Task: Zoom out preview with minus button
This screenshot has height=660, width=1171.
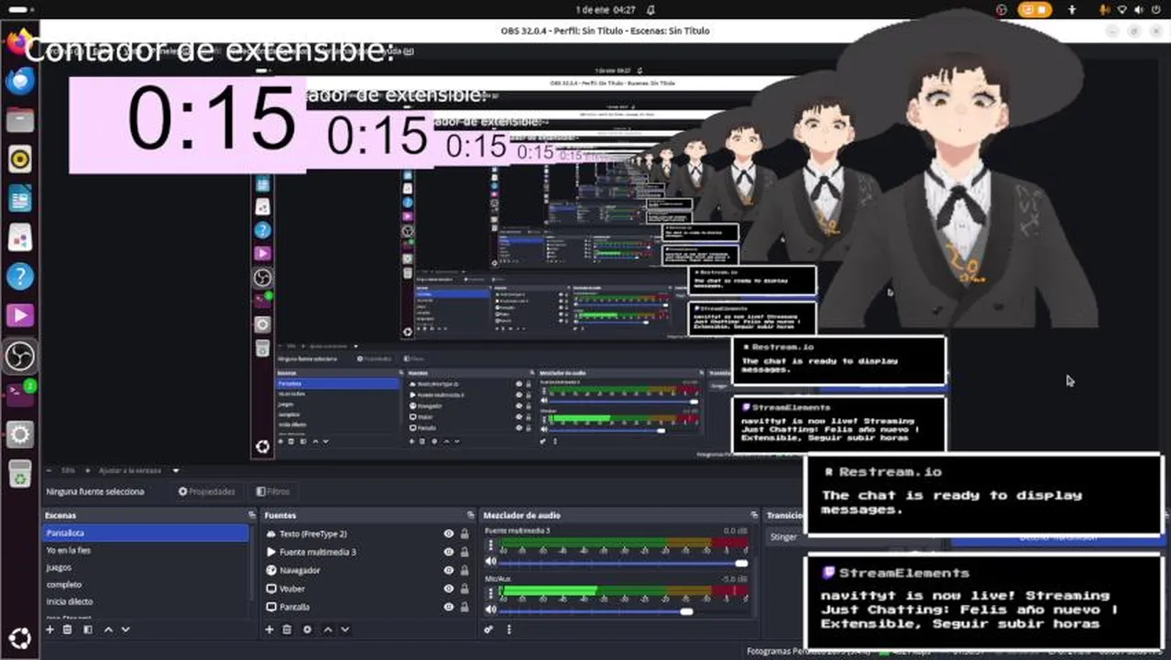Action: 49,470
